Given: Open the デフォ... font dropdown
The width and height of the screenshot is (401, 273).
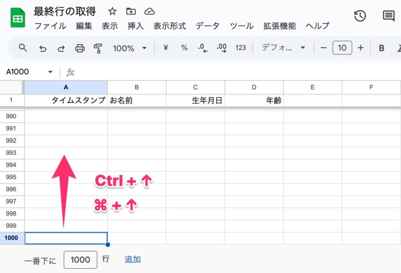Looking at the screenshot, I should click(x=284, y=48).
